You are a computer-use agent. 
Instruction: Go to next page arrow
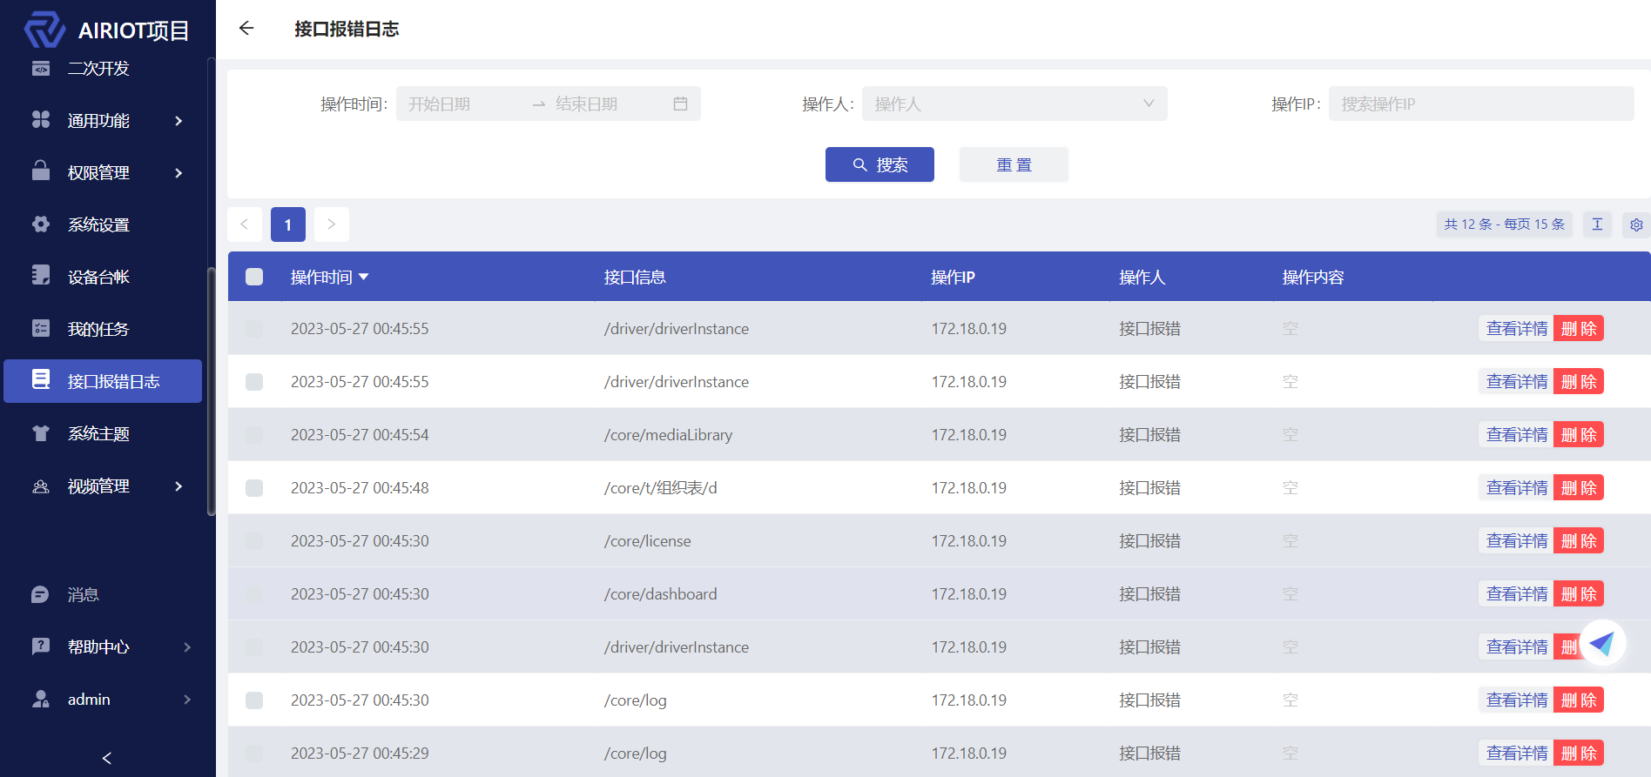tap(332, 224)
